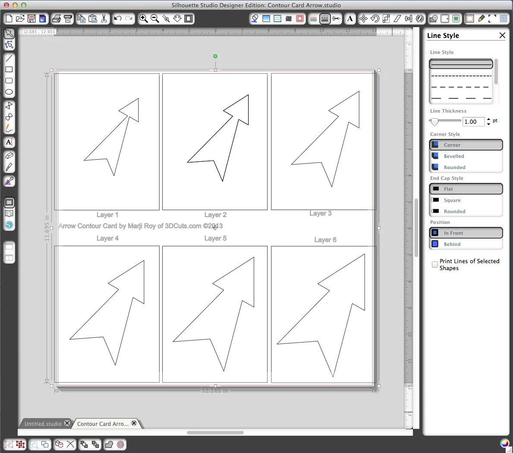This screenshot has height=453, width=513.
Task: Set line position to In Front
Action: pyautogui.click(x=466, y=233)
